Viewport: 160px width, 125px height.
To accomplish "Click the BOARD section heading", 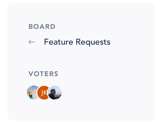I will tap(42, 27).
